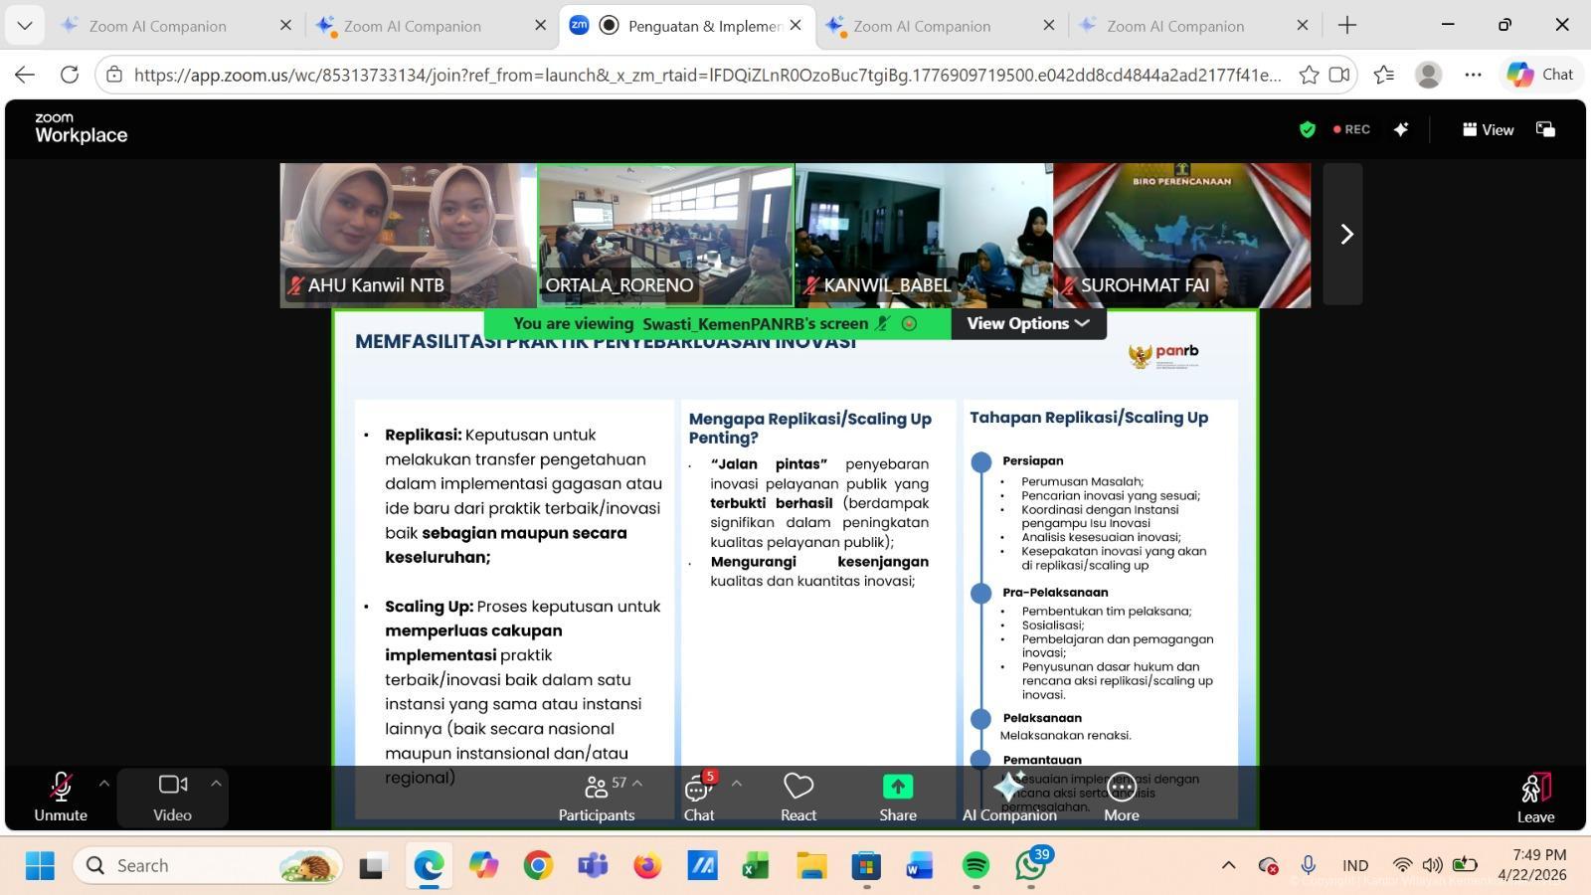
Task: Open Spotify from the Windows taskbar
Action: 975,866
